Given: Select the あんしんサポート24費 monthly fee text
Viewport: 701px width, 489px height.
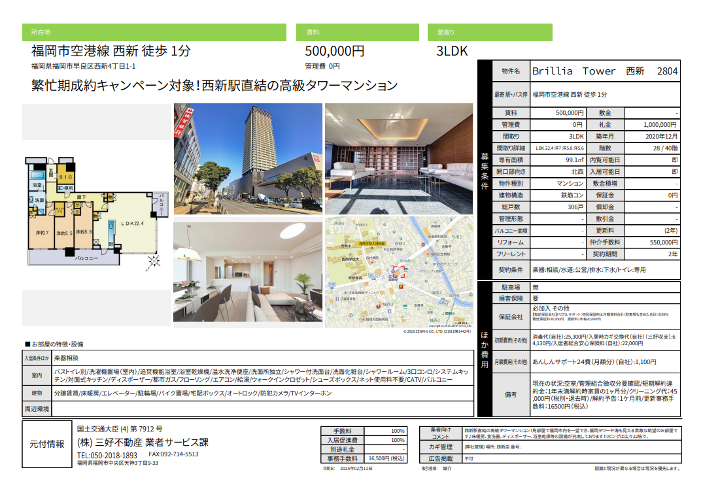Looking at the screenshot, I should point(594,362).
